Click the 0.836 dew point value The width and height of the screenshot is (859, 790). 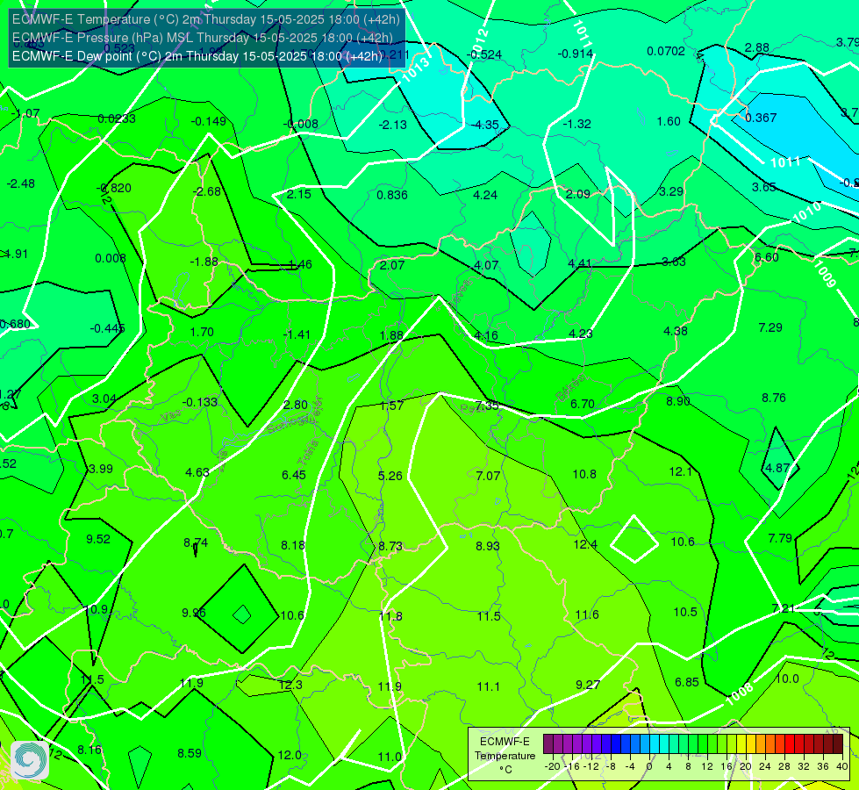point(391,195)
